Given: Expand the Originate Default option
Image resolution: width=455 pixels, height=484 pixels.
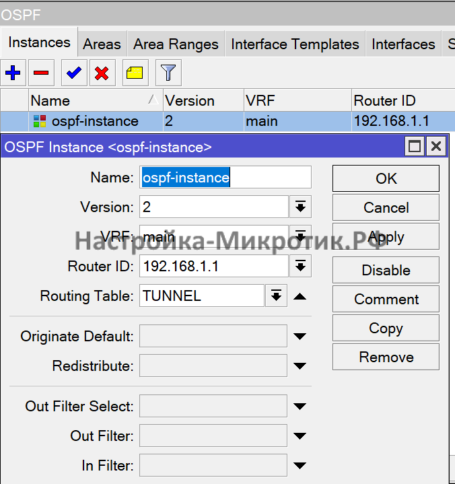Looking at the screenshot, I should point(300,337).
